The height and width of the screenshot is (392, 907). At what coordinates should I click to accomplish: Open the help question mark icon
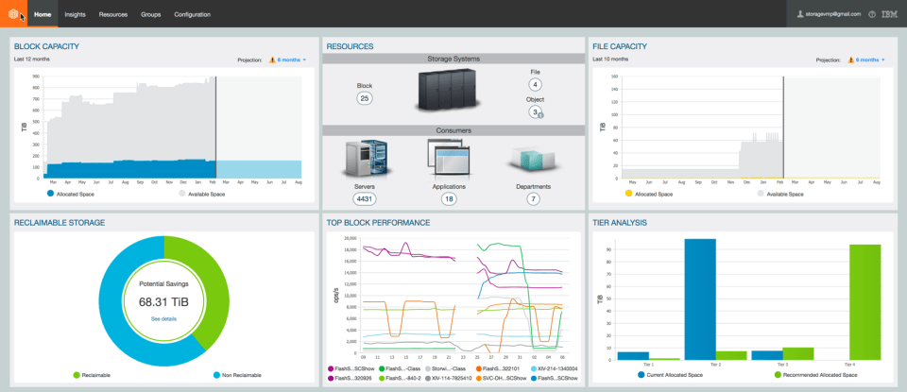point(871,14)
